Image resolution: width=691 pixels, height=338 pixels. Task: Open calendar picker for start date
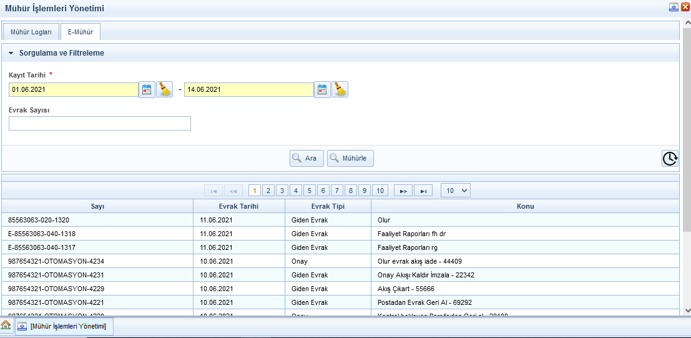147,89
